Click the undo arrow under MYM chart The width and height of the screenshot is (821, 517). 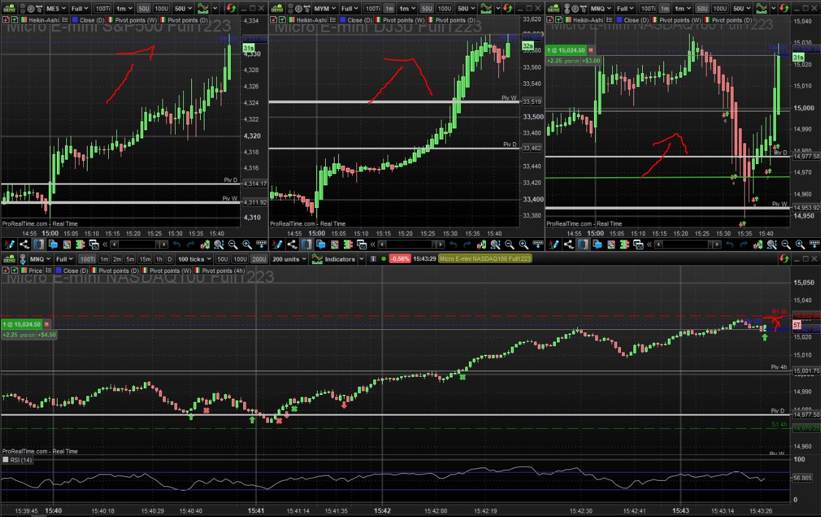pyautogui.click(x=453, y=245)
